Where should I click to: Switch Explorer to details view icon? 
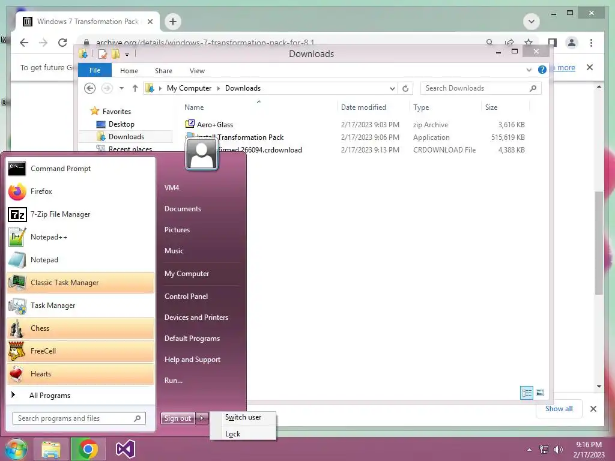(x=526, y=393)
